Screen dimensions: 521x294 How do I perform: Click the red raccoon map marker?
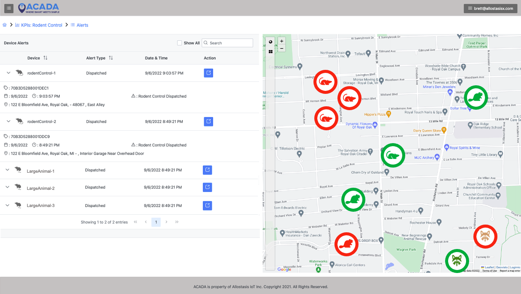pos(485,236)
